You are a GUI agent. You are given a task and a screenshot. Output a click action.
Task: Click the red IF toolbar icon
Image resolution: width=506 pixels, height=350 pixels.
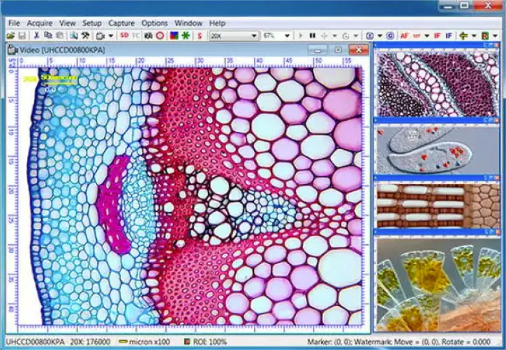tap(437, 36)
